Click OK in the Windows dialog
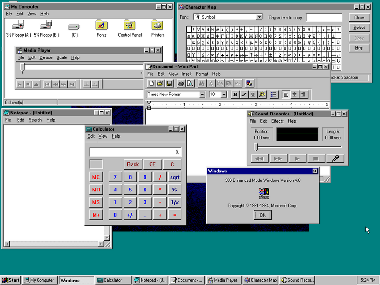380x285 pixels. point(263,215)
